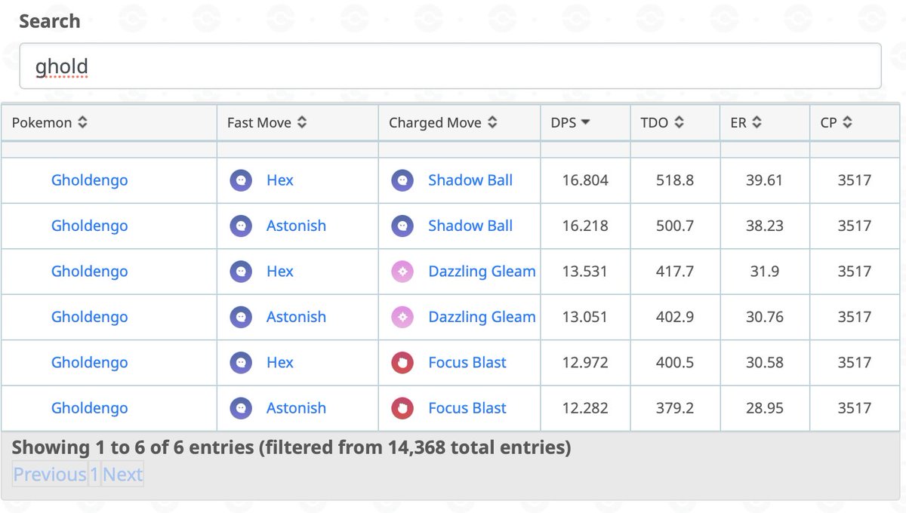The width and height of the screenshot is (906, 513).
Task: Open Gholdengo link in the 13.531 DPS row
Action: point(90,272)
